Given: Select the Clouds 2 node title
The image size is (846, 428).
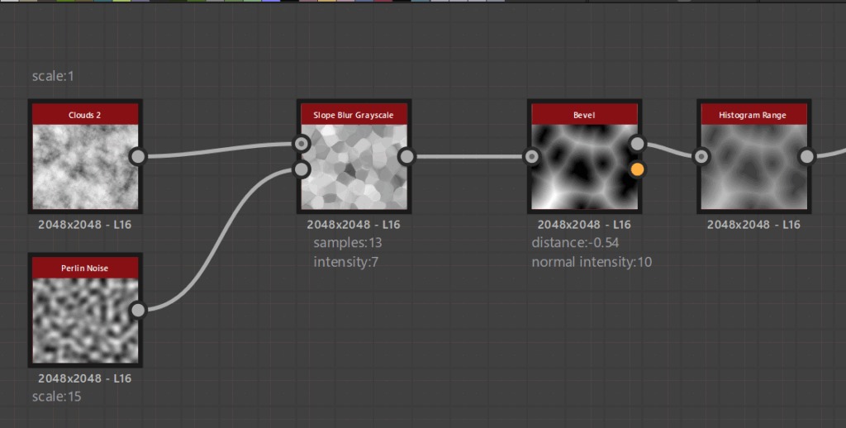Looking at the screenshot, I should (85, 114).
